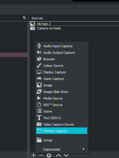
Task: Click the plus icon to add a source
Action: coord(34,155)
